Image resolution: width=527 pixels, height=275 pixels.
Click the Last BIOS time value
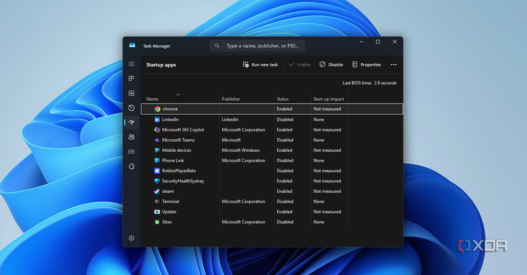(385, 83)
